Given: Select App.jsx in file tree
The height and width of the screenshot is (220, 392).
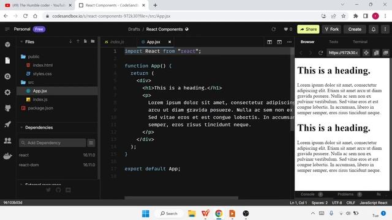Looking at the screenshot, I should pos(57,91).
